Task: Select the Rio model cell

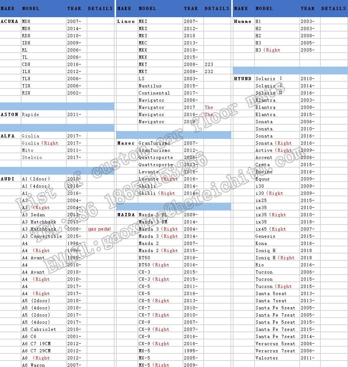Action: coord(277,265)
